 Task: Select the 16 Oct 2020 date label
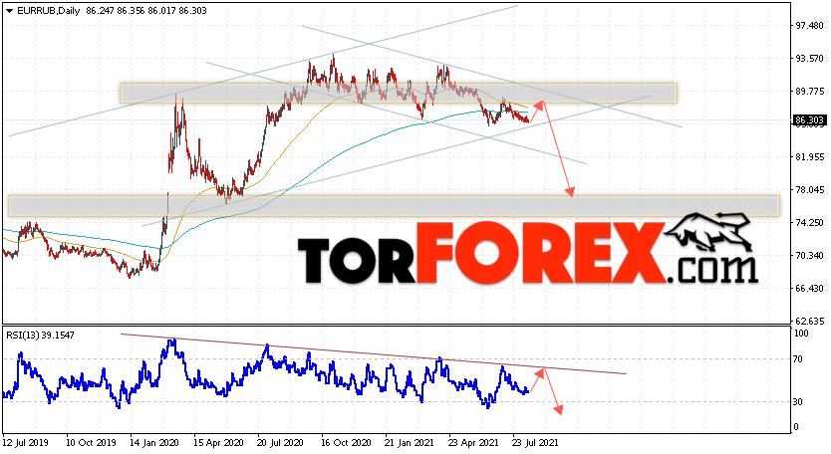point(346,442)
